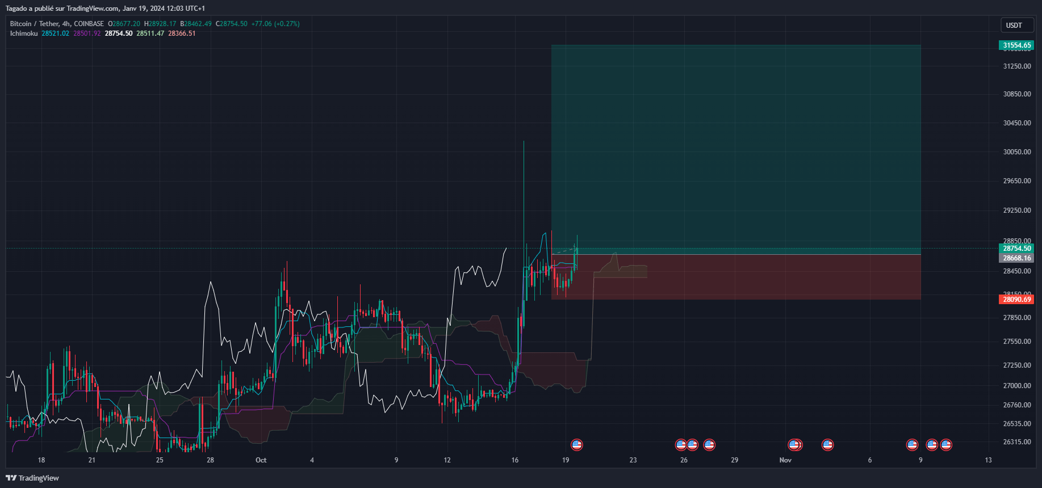Click the 26760.00 price axis label
Viewport: 1042px width, 488px height.
1017,405
